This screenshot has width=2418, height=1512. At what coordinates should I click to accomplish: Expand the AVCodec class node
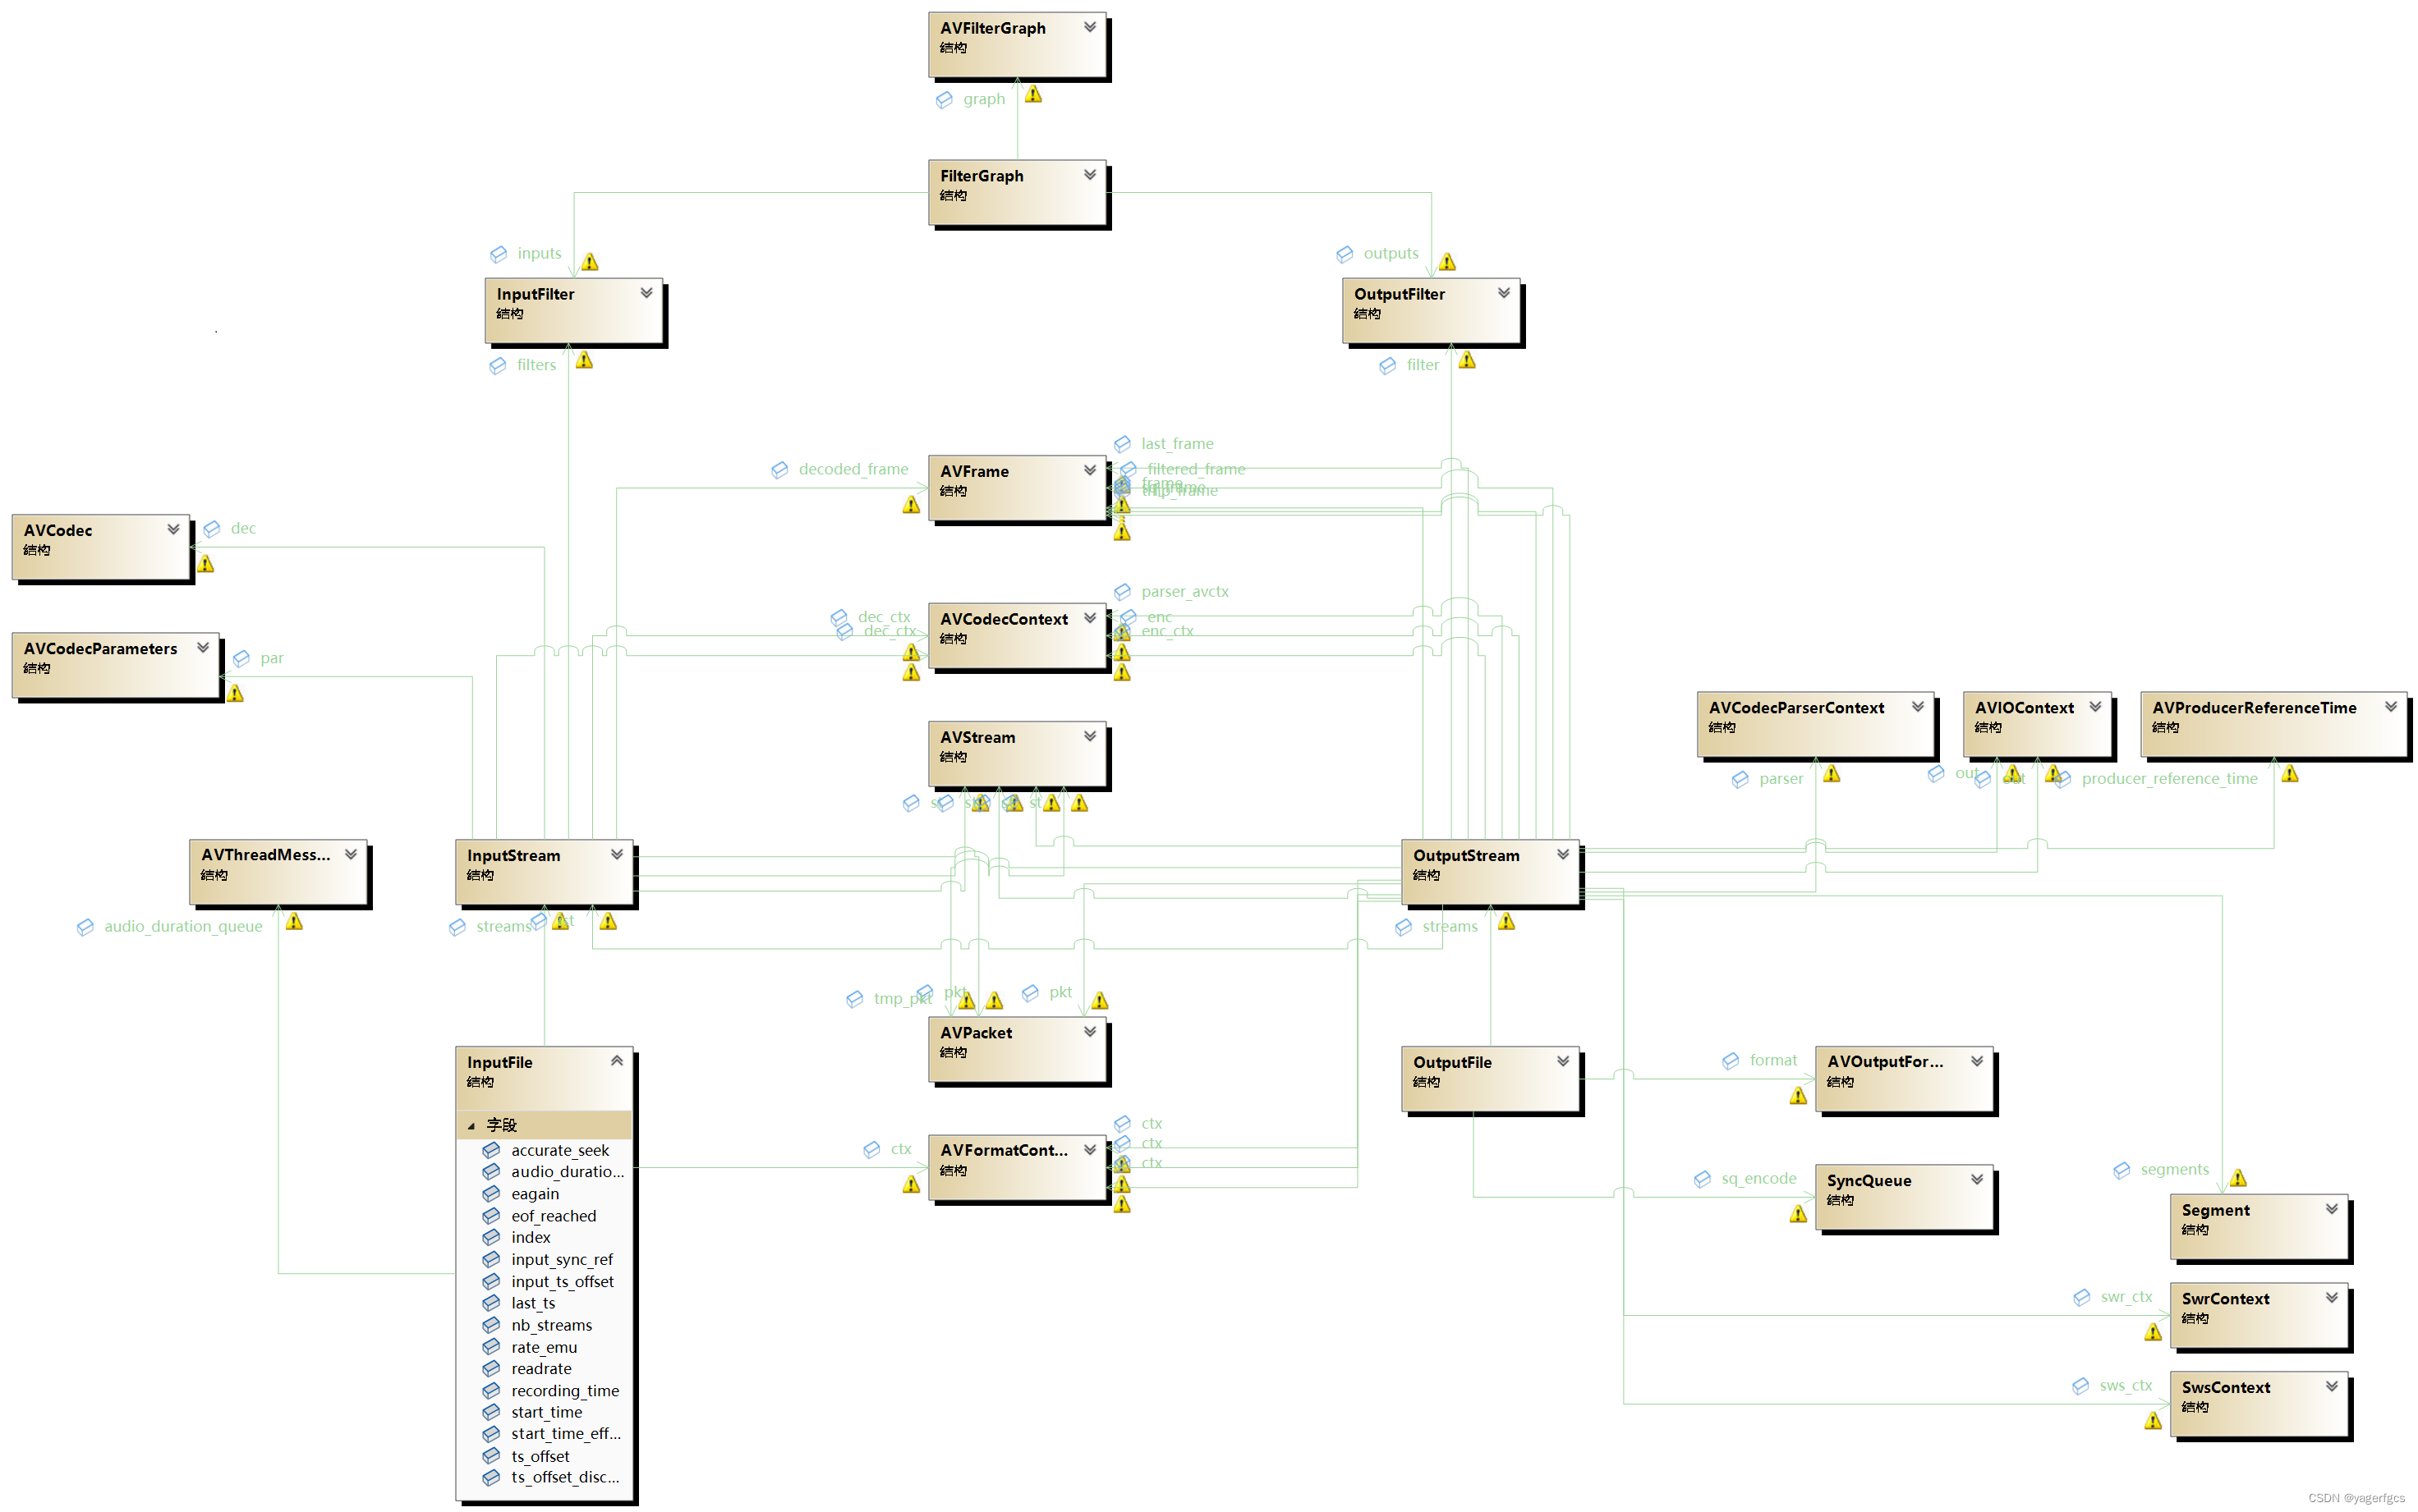[173, 529]
